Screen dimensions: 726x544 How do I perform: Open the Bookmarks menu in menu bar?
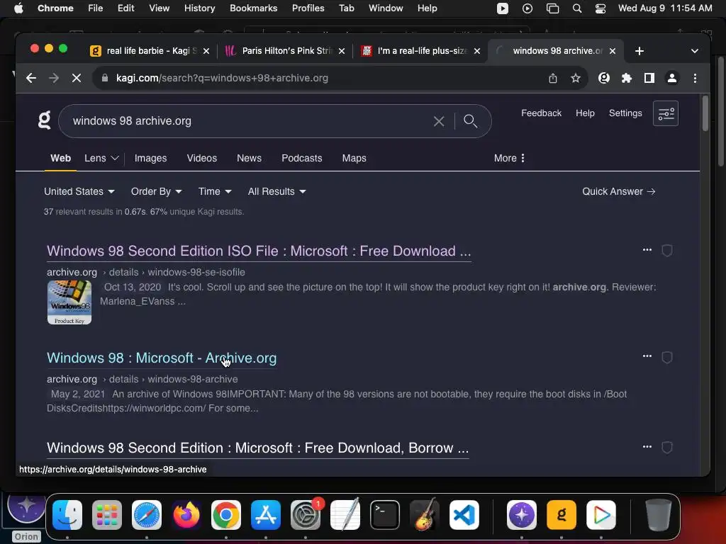pyautogui.click(x=253, y=8)
